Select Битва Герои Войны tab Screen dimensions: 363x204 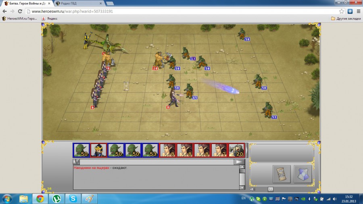click(x=27, y=4)
